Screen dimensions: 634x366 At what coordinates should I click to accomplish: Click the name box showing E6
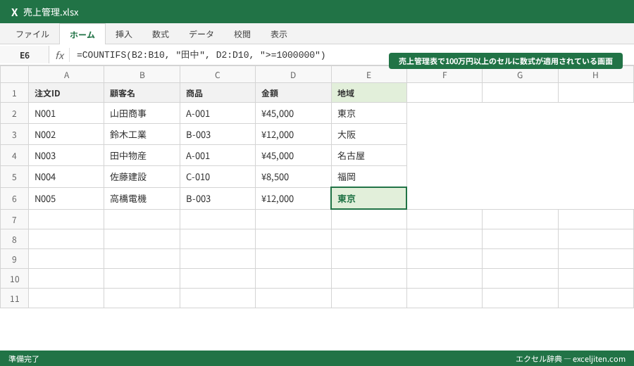tap(25, 56)
